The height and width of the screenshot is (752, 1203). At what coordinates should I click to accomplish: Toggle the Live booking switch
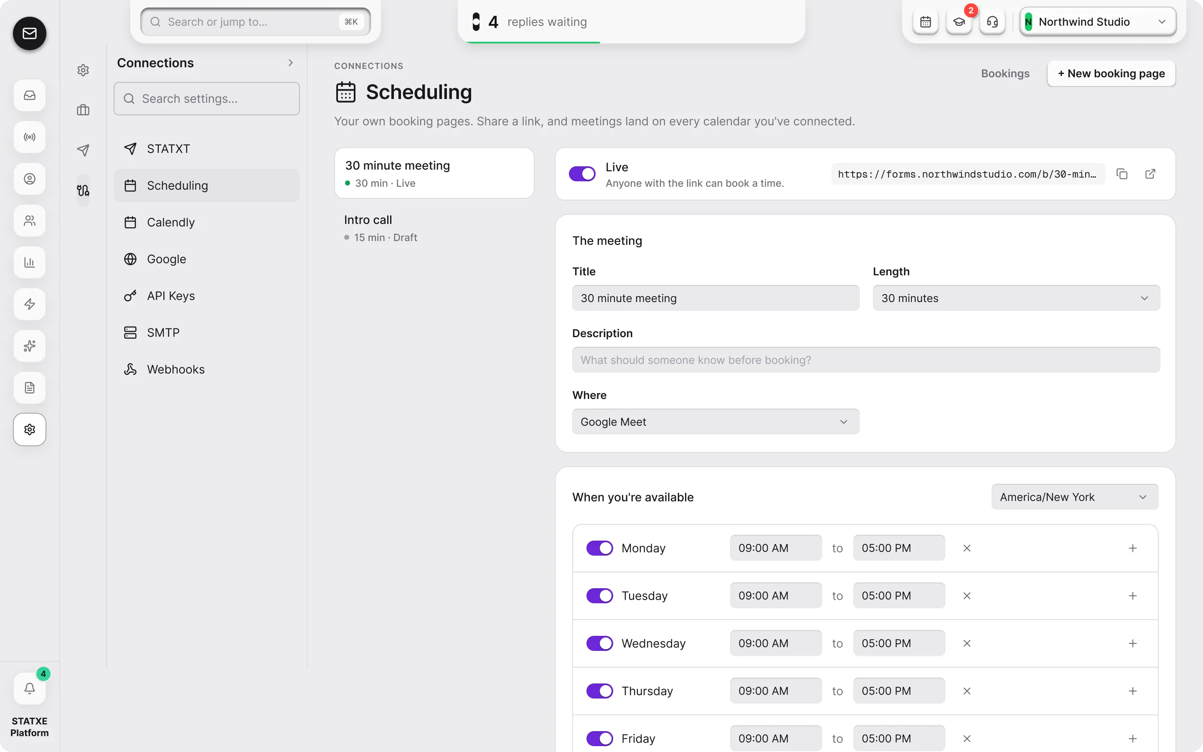pos(582,173)
